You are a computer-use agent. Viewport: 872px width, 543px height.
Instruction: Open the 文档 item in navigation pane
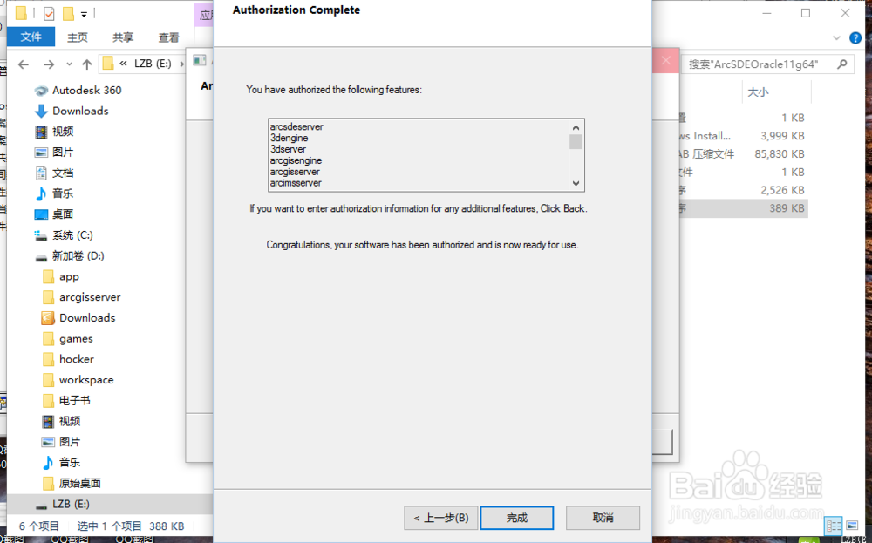coord(54,173)
